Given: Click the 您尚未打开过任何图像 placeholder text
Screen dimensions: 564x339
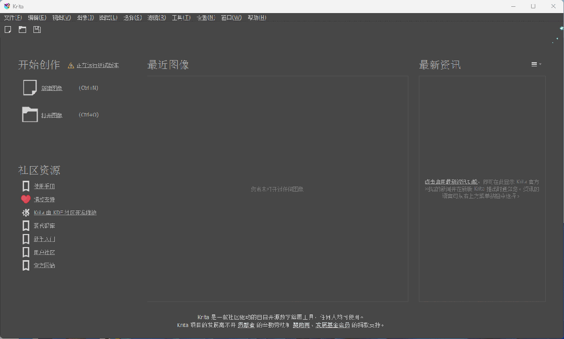Looking at the screenshot, I should point(277,189).
